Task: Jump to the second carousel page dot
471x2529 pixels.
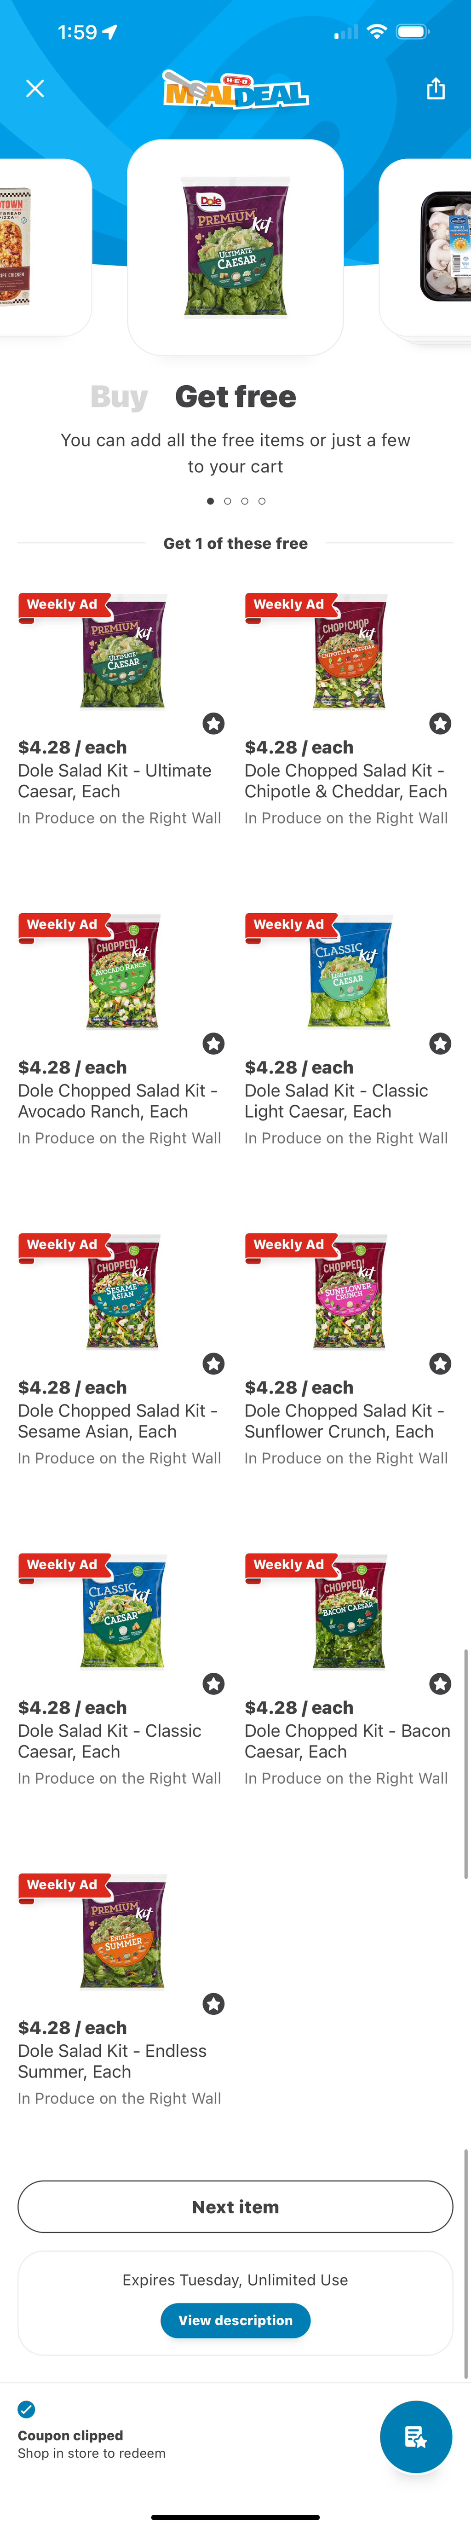Action: [228, 501]
